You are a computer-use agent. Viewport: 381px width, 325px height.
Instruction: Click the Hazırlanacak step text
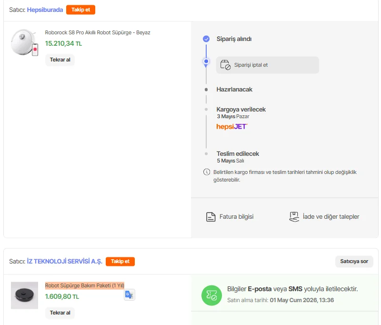click(x=234, y=90)
